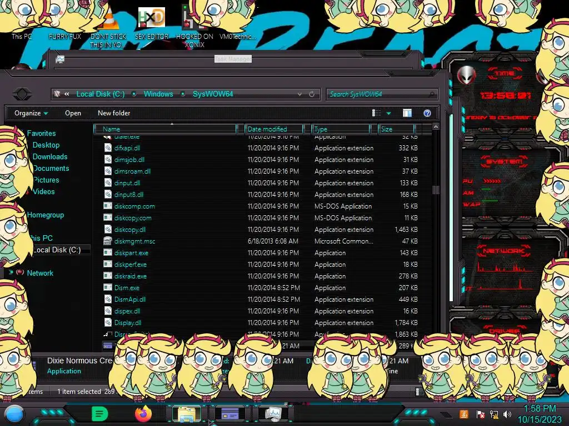Sort by Date modified column header
Viewport: 569px width, 426px height.
click(x=274, y=129)
